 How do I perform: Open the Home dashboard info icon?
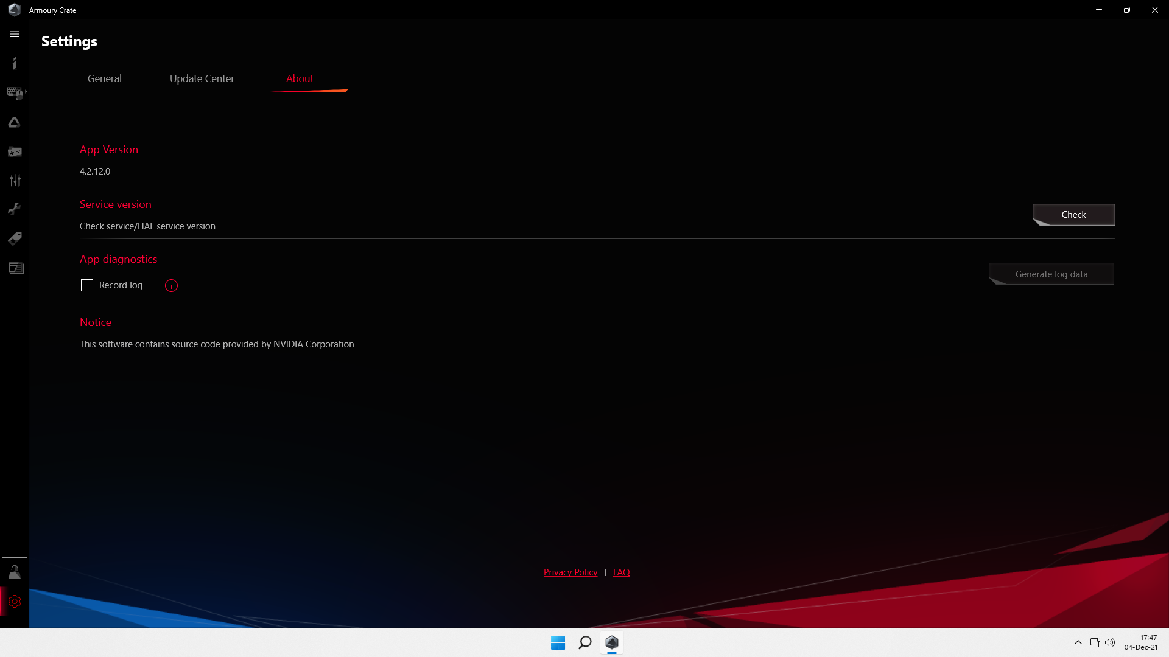click(x=15, y=63)
